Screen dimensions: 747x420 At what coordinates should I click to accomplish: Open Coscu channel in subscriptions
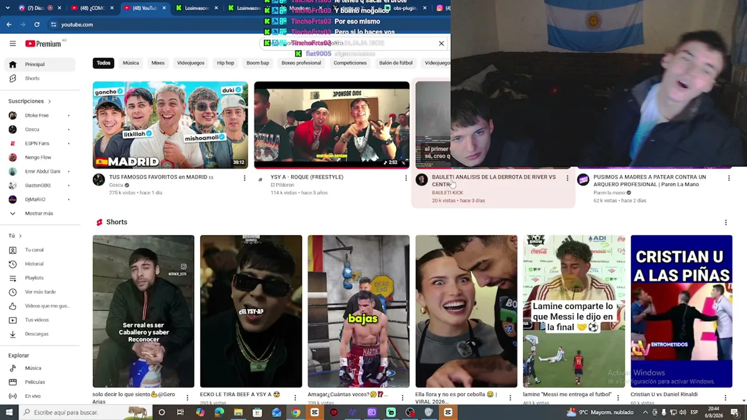tap(39, 129)
